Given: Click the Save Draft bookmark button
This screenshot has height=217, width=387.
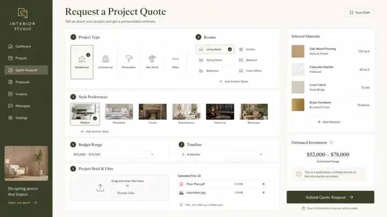Looking at the screenshot, I should pyautogui.click(x=360, y=12).
